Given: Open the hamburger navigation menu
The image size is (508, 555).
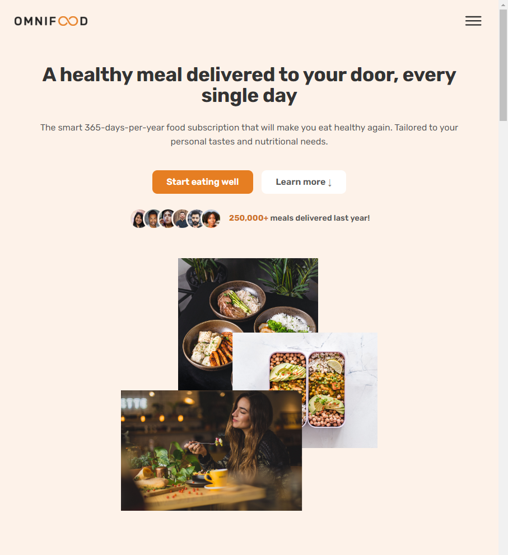Looking at the screenshot, I should click(x=473, y=21).
